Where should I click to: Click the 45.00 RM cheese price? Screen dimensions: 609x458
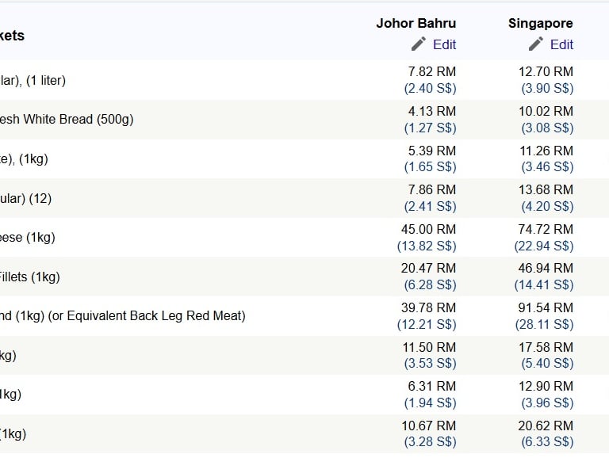click(x=428, y=229)
